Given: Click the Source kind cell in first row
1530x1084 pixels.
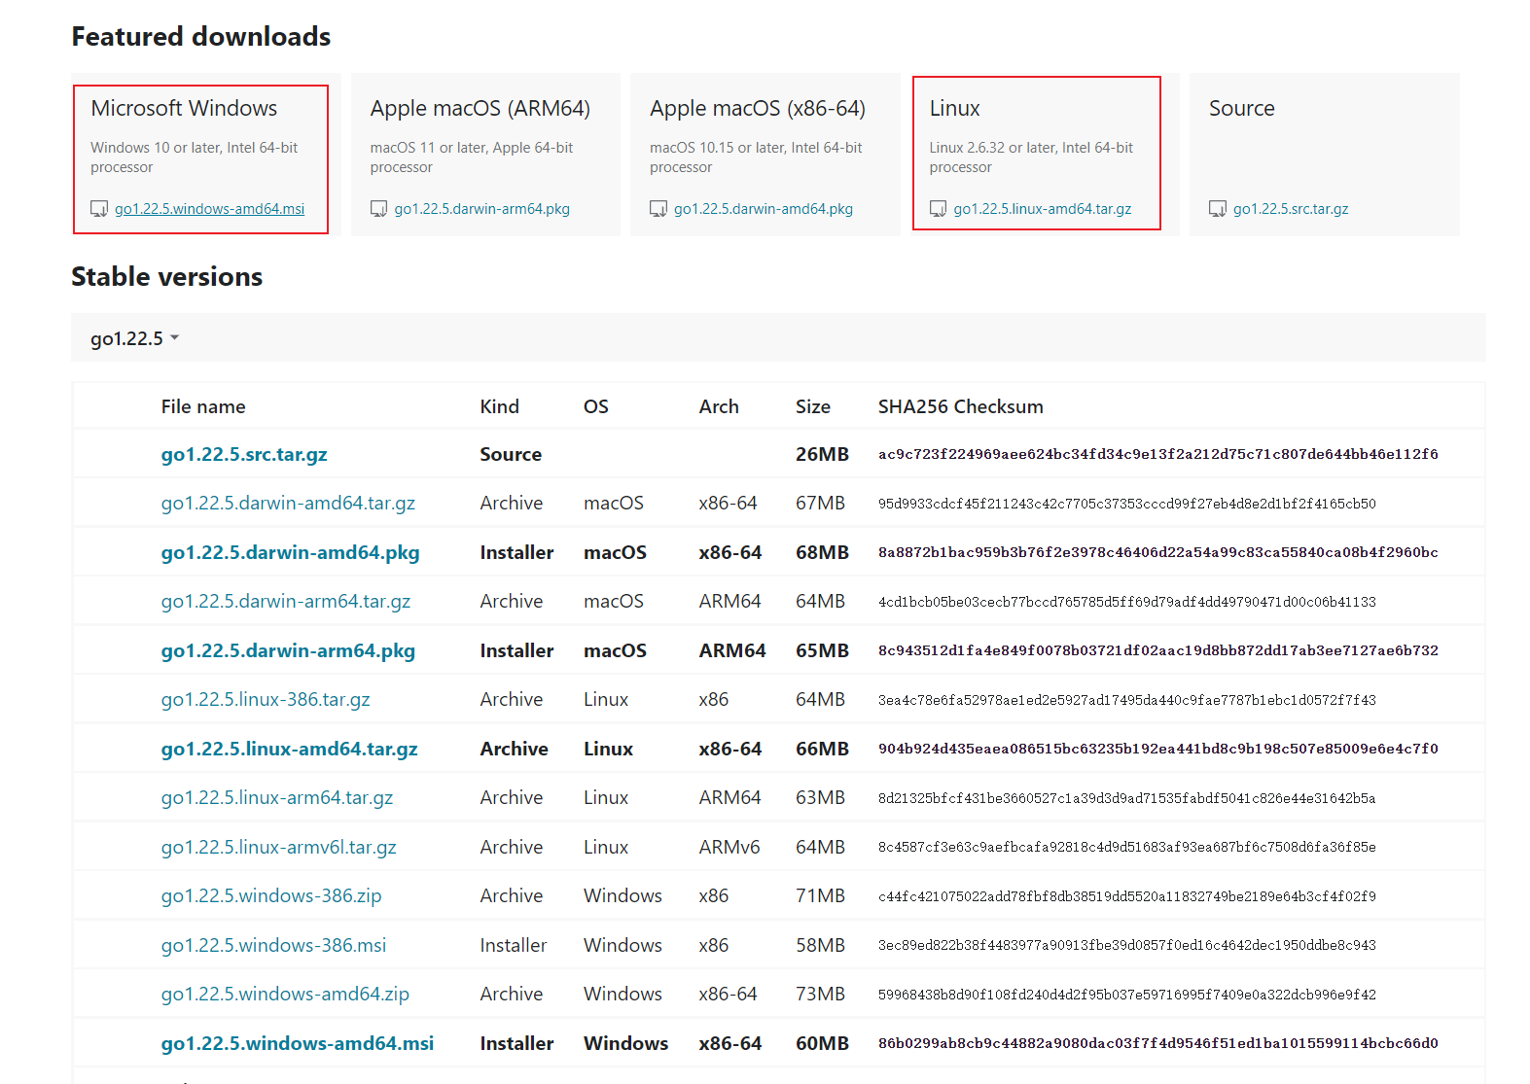Looking at the screenshot, I should point(511,454).
